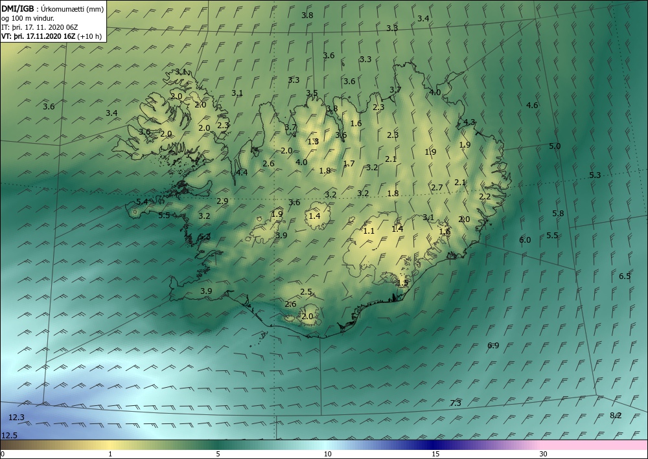This screenshot has height=459, width=648.
Task: Click the map value '1.1' on the glacier
Action: tap(369, 230)
